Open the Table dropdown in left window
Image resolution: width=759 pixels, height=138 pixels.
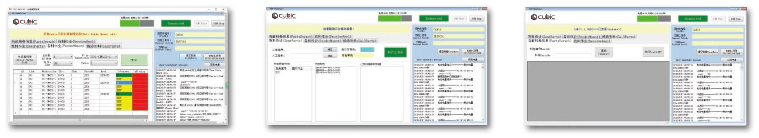(x=104, y=63)
